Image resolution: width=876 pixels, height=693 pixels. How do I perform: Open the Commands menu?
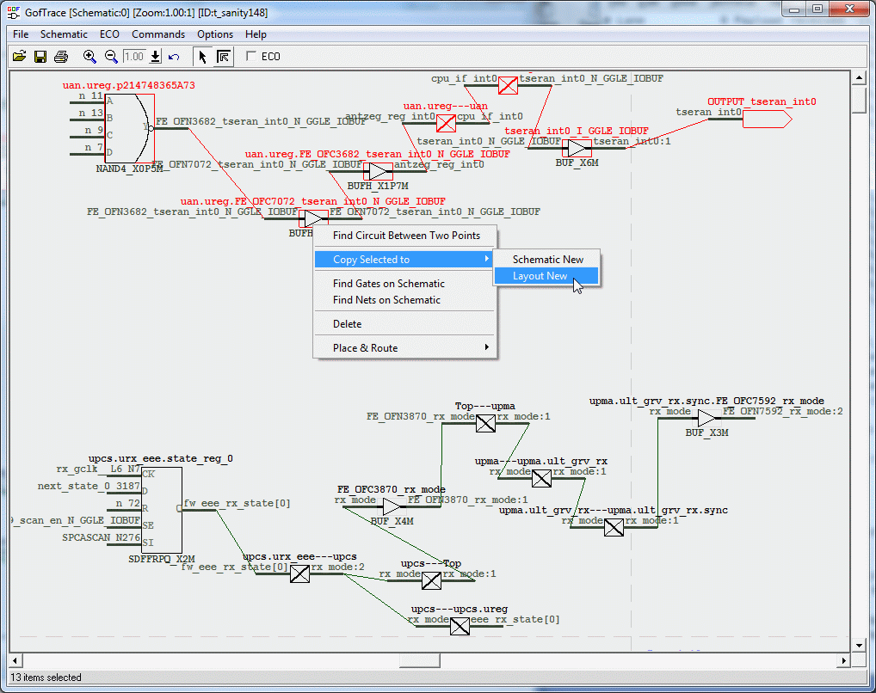pyautogui.click(x=157, y=34)
